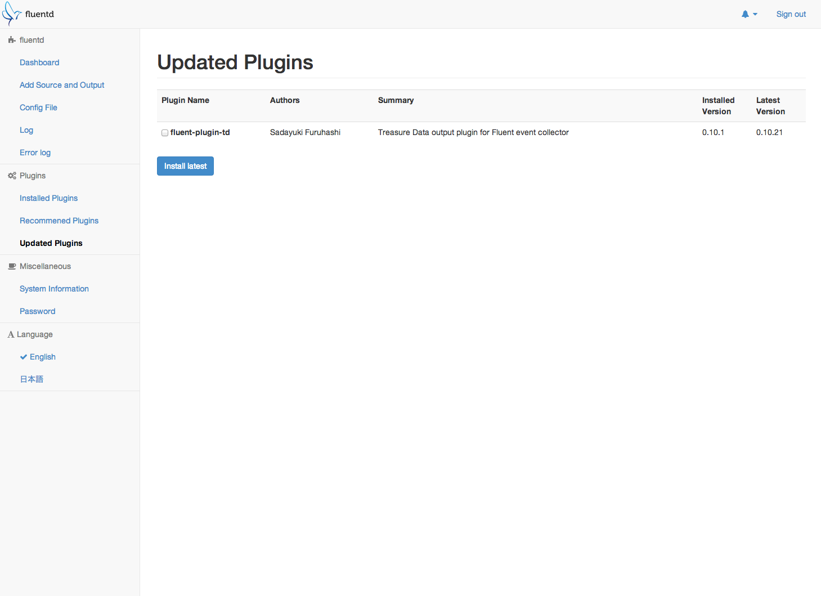
Task: Click the Miscellaneous section header
Action: tap(45, 266)
